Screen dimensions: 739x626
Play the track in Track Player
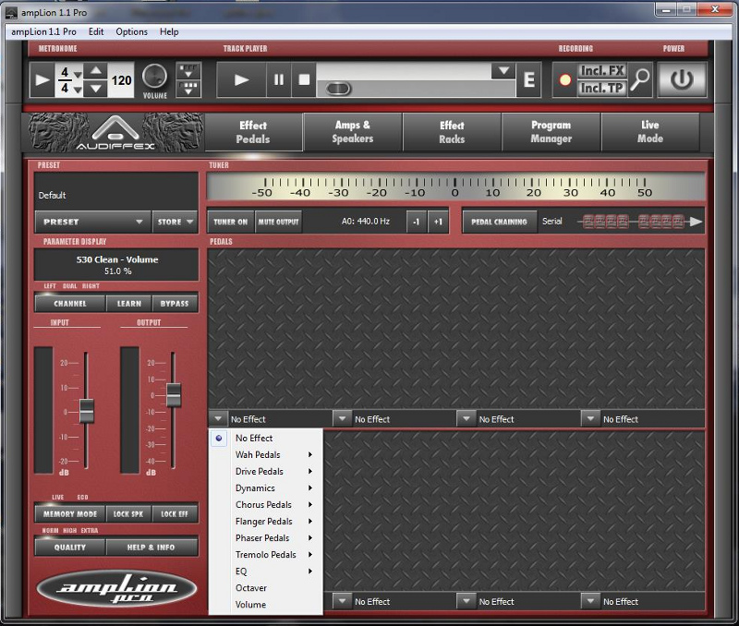pyautogui.click(x=241, y=79)
